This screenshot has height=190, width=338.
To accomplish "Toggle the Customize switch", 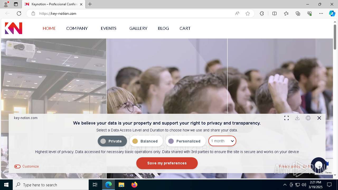I will pos(17,166).
